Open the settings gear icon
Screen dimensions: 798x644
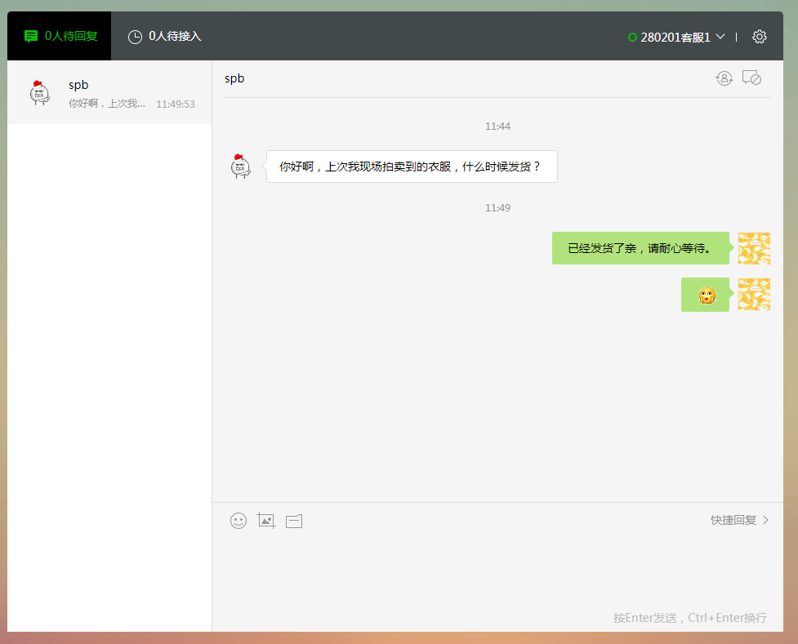[760, 37]
